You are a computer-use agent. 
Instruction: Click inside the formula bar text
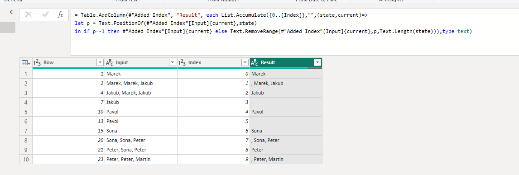[x=294, y=32]
